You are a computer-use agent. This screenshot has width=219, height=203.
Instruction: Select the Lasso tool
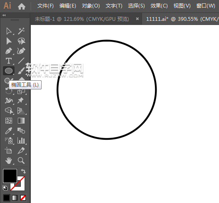[21, 41]
